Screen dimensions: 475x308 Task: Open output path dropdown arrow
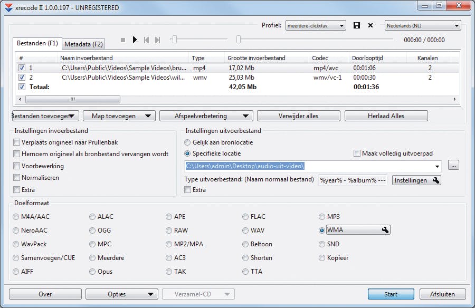click(437, 166)
